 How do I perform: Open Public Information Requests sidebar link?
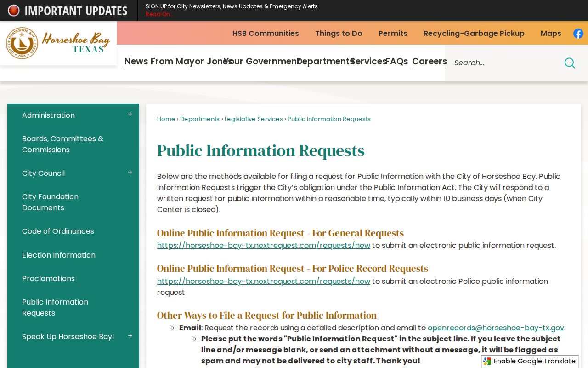(x=55, y=308)
